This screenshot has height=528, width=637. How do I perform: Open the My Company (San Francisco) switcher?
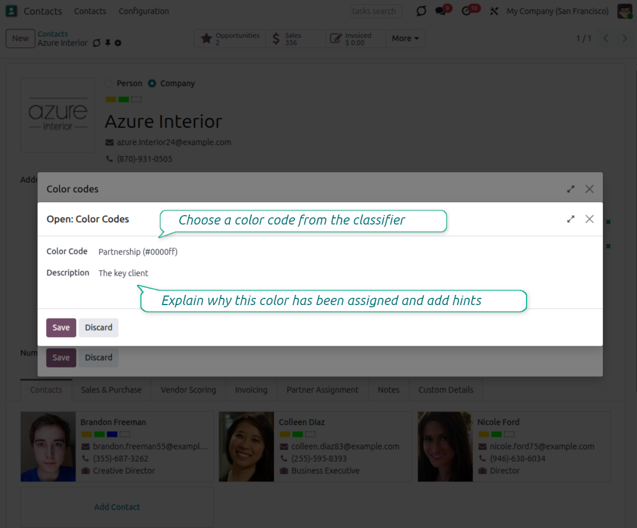pyautogui.click(x=557, y=11)
